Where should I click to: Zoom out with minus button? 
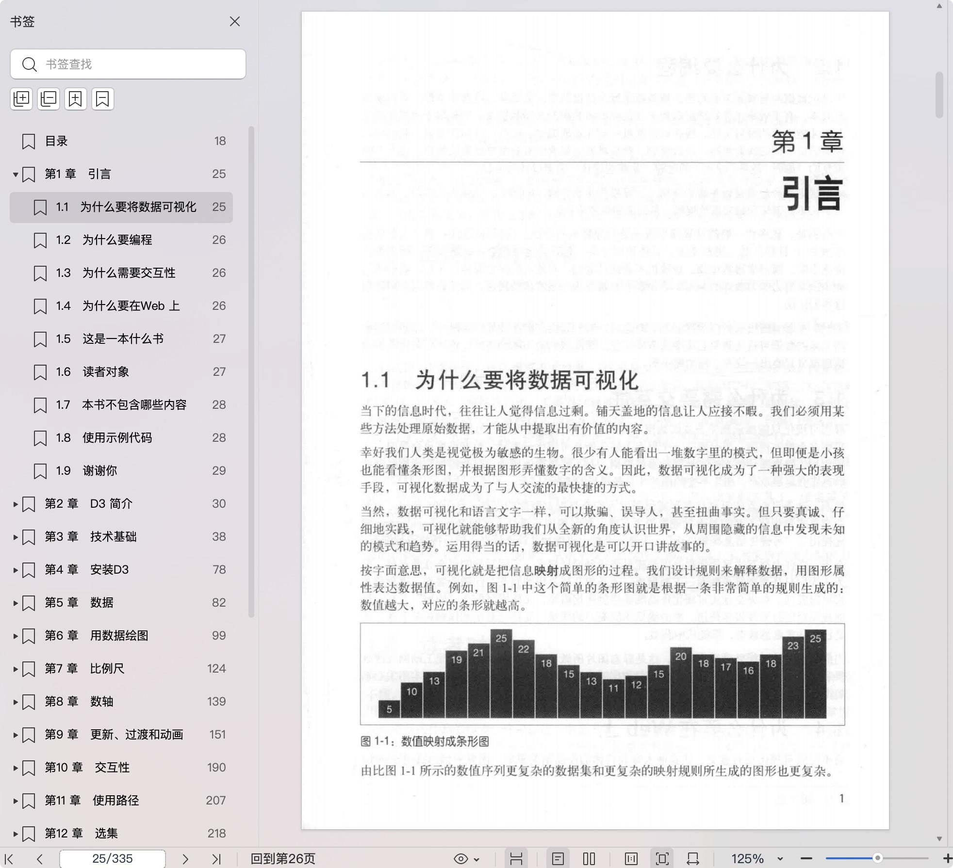(806, 858)
